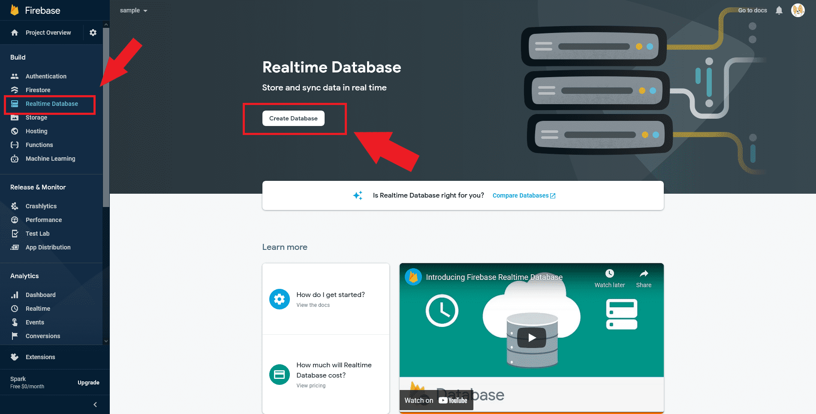Click the notifications bell icon
The height and width of the screenshot is (414, 816).
[779, 10]
